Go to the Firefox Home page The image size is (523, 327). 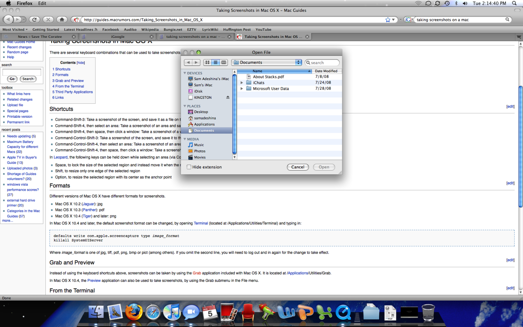point(62,20)
